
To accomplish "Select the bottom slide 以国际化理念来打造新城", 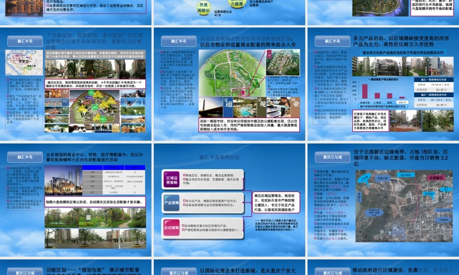I will (229, 267).
